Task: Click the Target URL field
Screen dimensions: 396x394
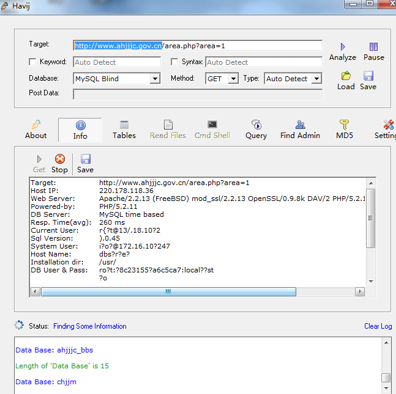Action: [x=198, y=46]
